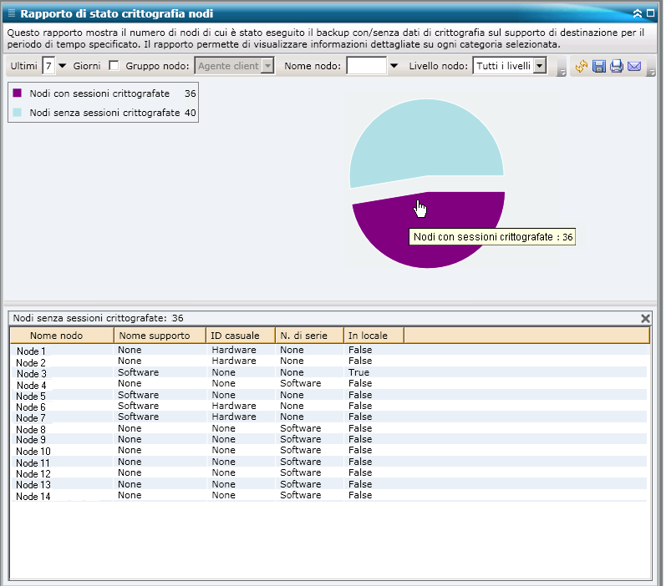Click the report title bar list icon
Viewport: 666px width, 586px height.
click(x=11, y=13)
